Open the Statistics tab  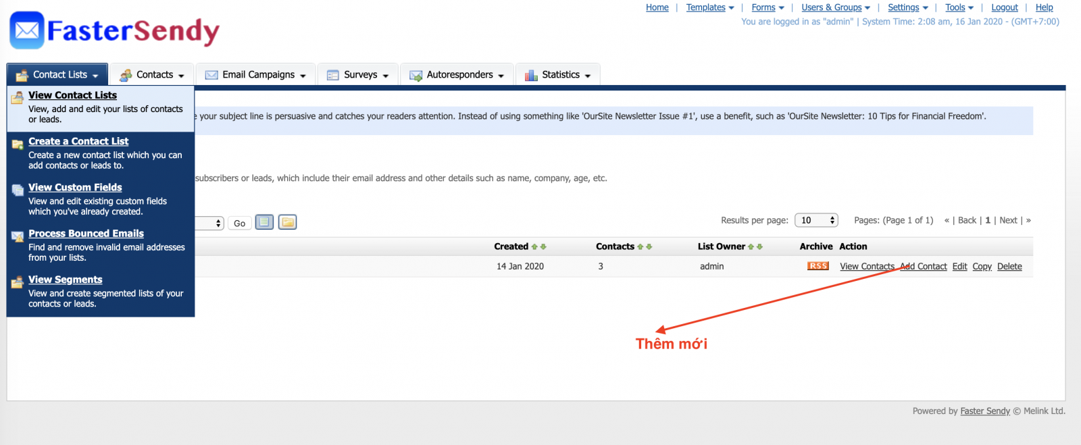coord(558,75)
